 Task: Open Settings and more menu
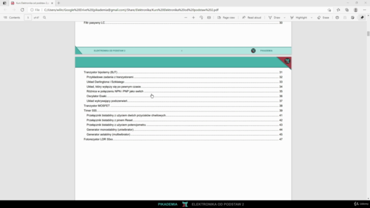point(364,10)
